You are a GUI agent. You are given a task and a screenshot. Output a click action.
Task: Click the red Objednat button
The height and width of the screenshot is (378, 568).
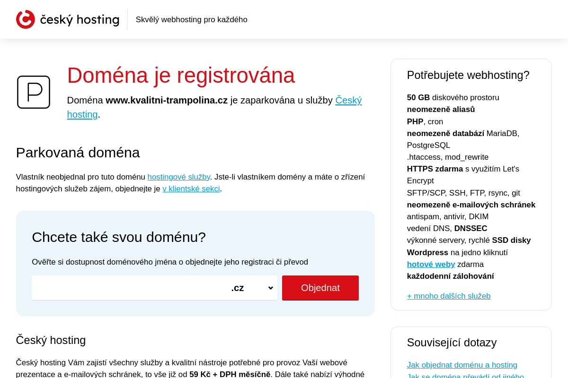pos(320,288)
